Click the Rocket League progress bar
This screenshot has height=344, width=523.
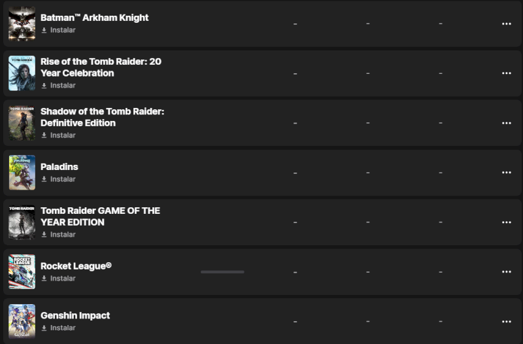click(x=222, y=272)
